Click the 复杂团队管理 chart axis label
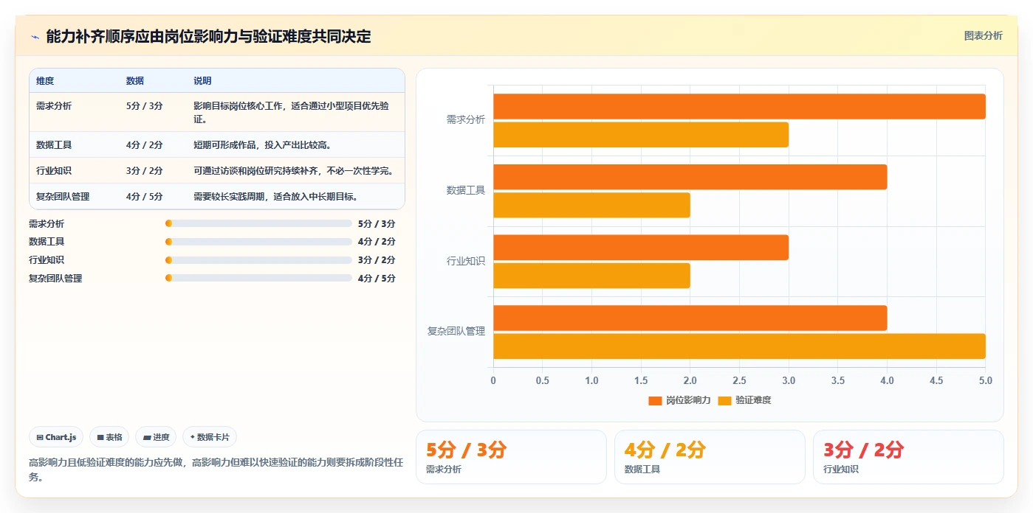Image resolution: width=1033 pixels, height=513 pixels. [456, 331]
